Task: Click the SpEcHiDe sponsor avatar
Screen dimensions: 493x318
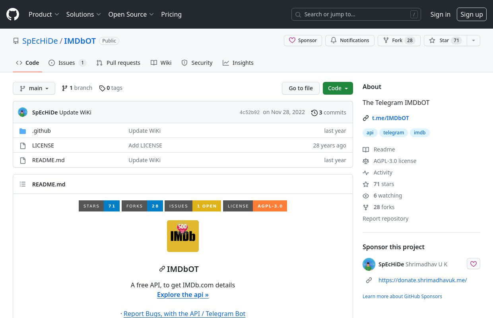Action: (369, 264)
